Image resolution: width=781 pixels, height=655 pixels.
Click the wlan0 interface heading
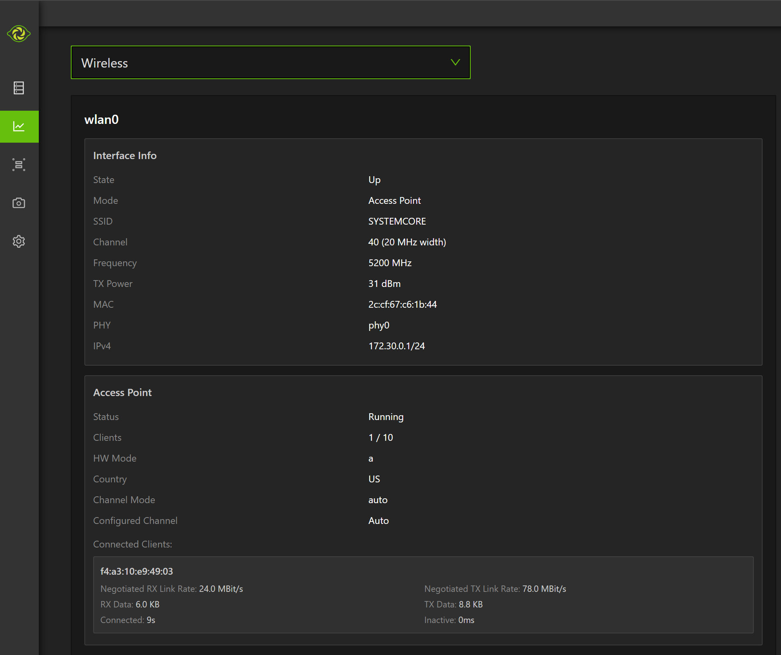[x=102, y=119]
